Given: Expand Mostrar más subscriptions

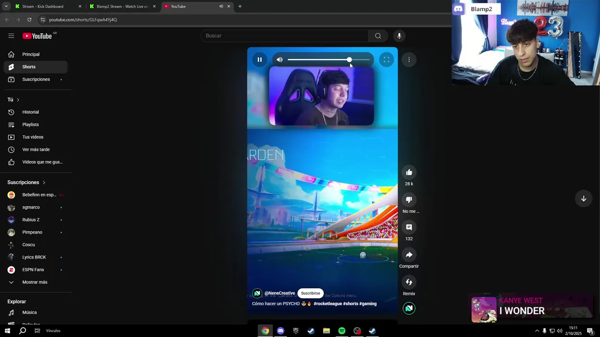Looking at the screenshot, I should (36, 282).
